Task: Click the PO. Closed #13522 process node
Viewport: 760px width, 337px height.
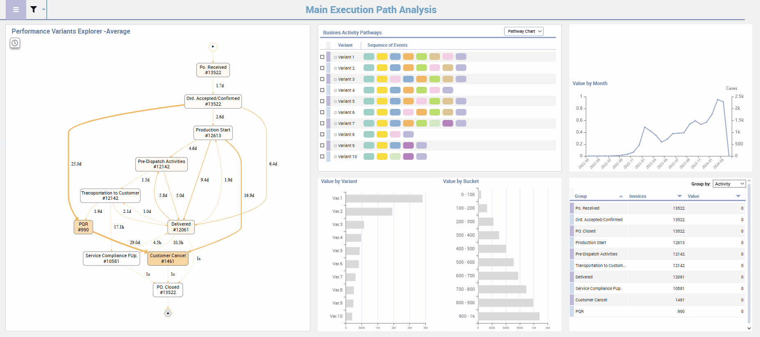Action: (168, 290)
